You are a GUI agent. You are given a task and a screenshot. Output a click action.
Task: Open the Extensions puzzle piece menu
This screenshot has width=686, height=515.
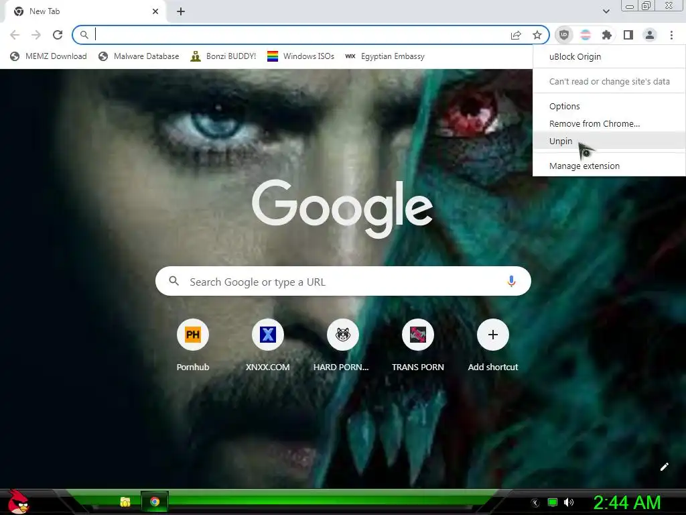pyautogui.click(x=607, y=35)
